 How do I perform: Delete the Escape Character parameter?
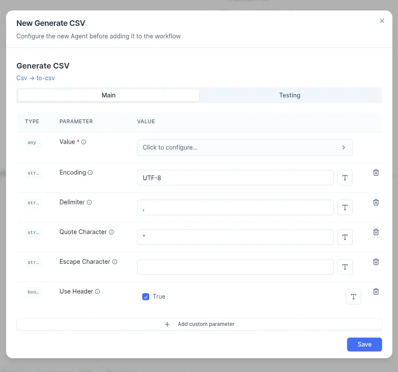tap(376, 262)
